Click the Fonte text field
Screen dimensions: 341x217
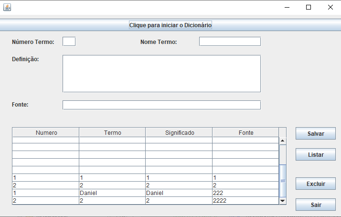[x=161, y=105]
